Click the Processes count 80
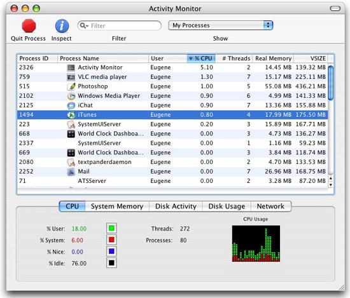The image size is (350, 298). 183,240
